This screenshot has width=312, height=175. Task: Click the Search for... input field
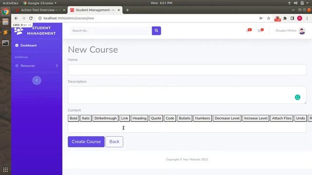111,31
